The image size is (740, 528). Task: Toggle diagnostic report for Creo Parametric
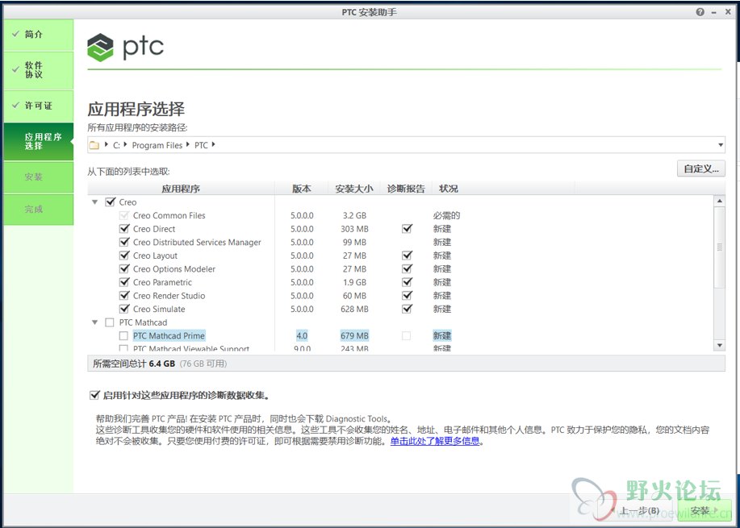407,282
